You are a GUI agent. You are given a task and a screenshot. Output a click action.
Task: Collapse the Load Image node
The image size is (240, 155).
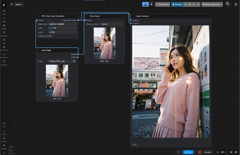(39, 50)
